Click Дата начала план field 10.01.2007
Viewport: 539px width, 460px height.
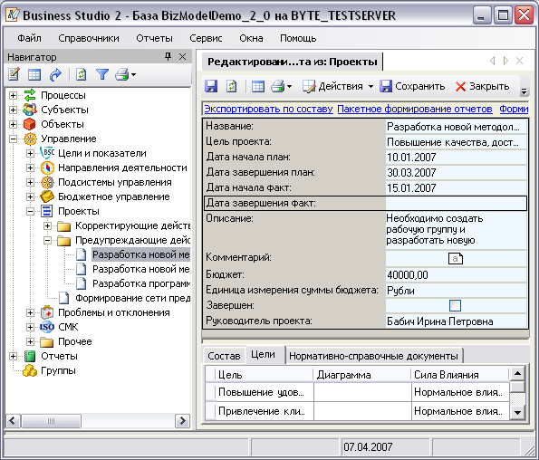coord(456,157)
